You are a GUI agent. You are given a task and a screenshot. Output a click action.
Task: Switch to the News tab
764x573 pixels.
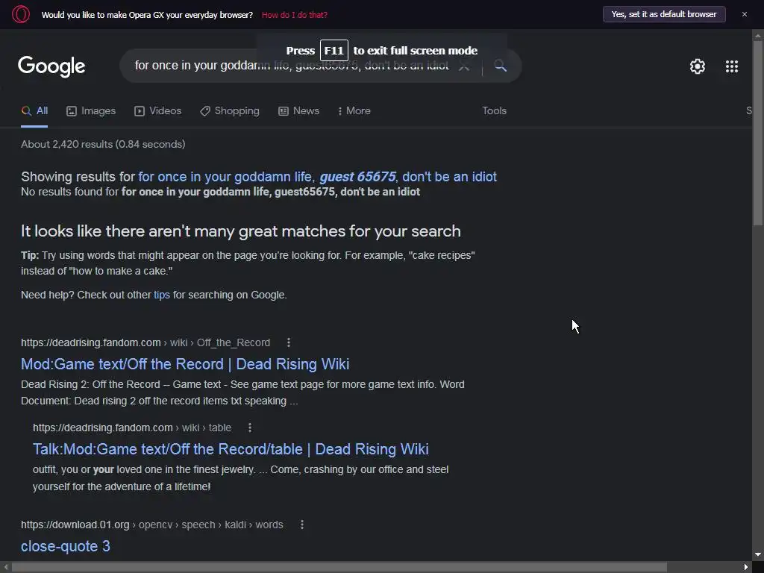[x=298, y=110]
